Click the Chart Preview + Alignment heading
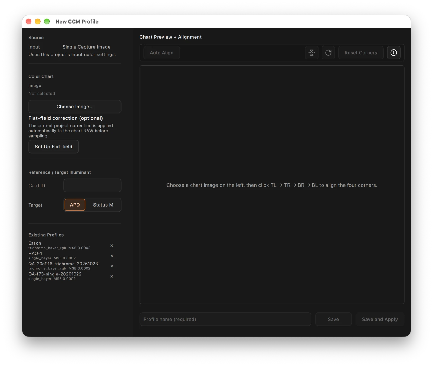Viewport: 433px width, 366px height. 170,37
